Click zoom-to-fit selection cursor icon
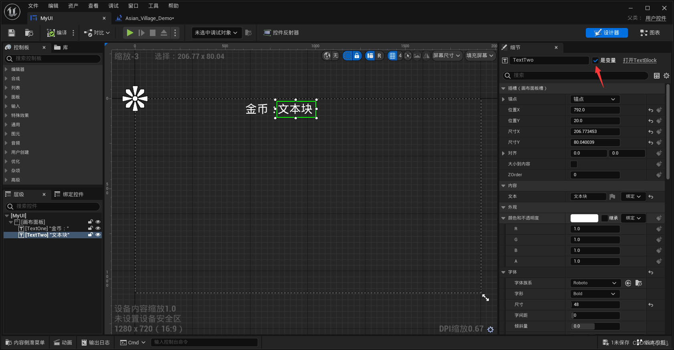 (408, 56)
